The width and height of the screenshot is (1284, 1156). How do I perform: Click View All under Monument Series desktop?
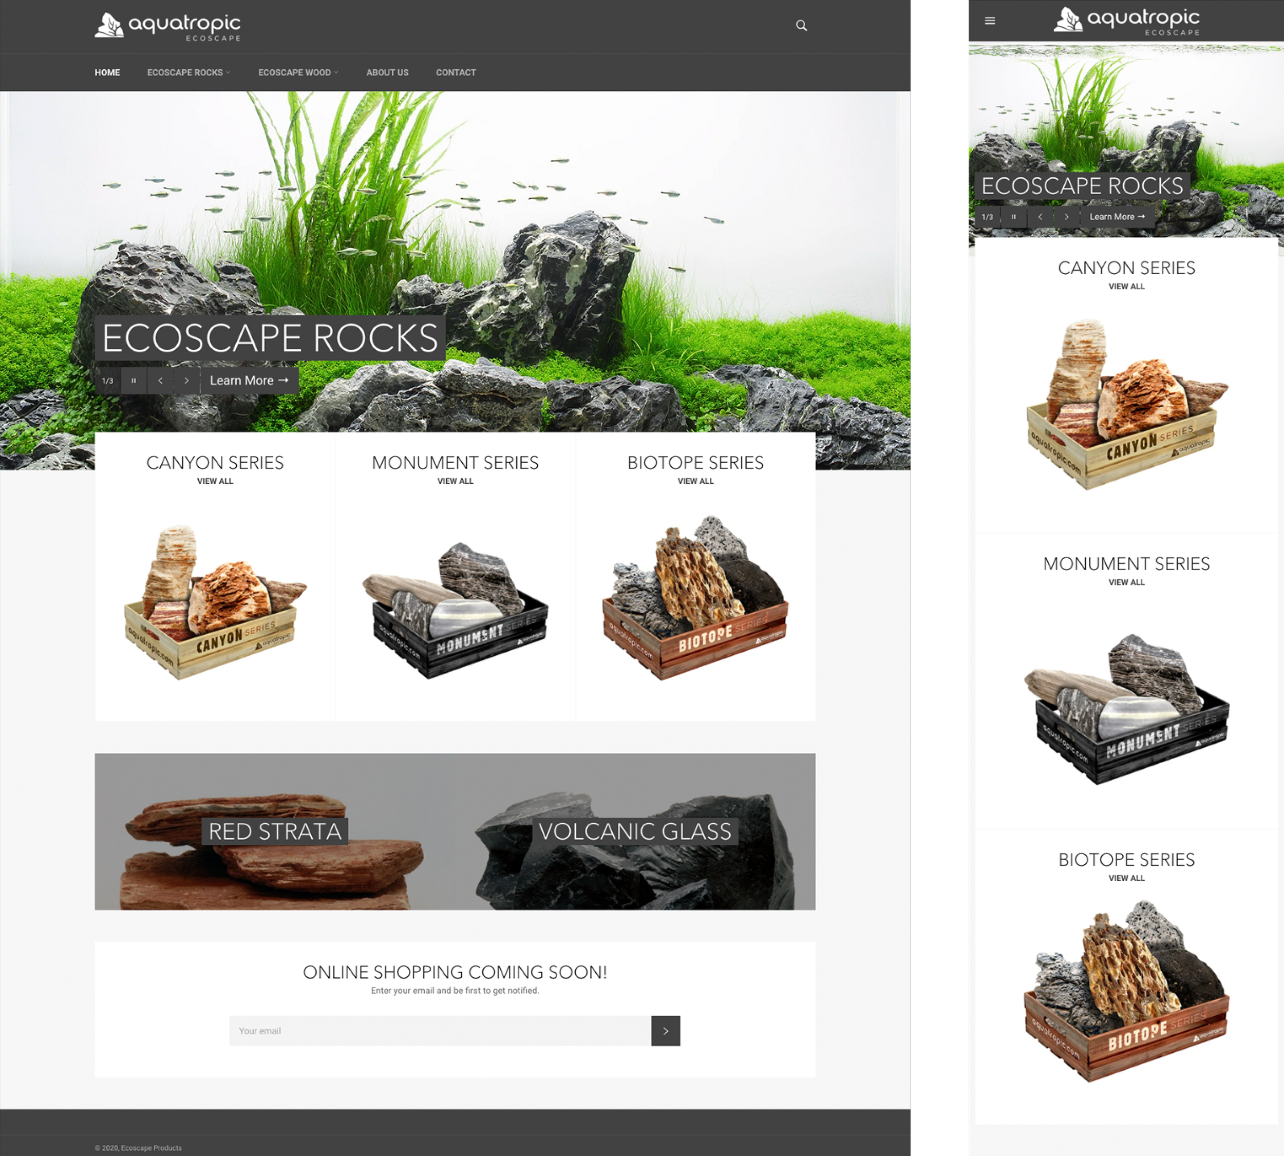455,481
